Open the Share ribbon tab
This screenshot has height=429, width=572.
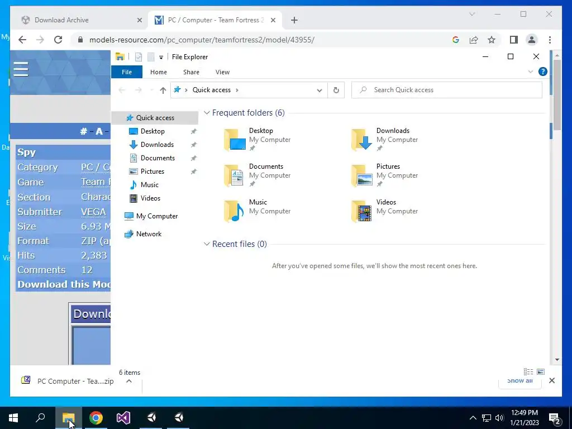coord(191,72)
